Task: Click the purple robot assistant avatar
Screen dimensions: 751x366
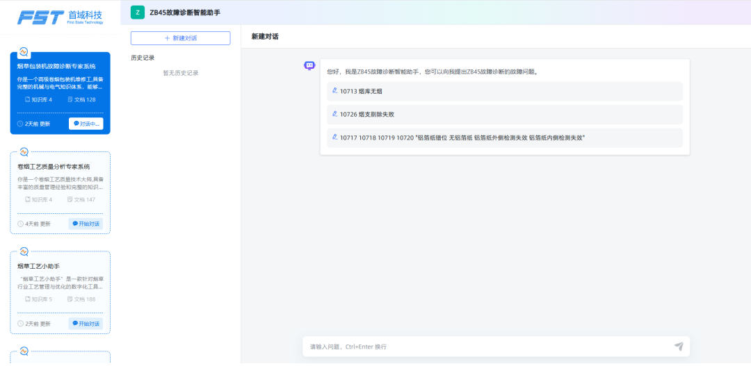Action: point(309,65)
